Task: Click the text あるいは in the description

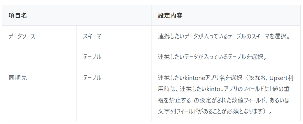Action: pos(279,100)
